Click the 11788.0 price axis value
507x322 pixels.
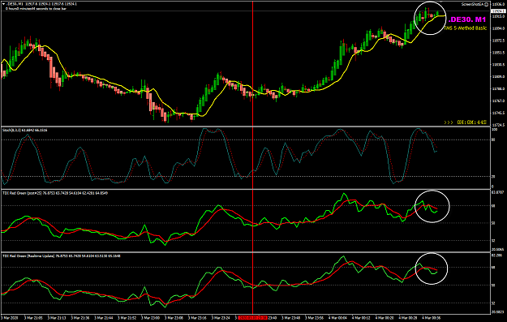(498, 88)
